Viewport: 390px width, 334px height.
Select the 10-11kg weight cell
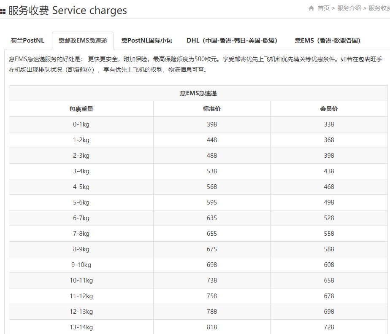[x=81, y=280]
